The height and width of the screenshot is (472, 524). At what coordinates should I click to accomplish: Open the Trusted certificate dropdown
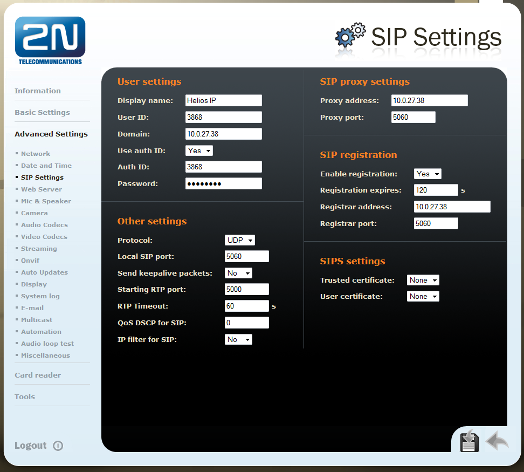pyautogui.click(x=423, y=280)
